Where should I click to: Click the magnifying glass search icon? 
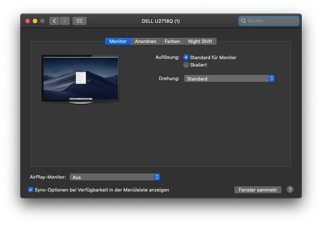coord(244,21)
